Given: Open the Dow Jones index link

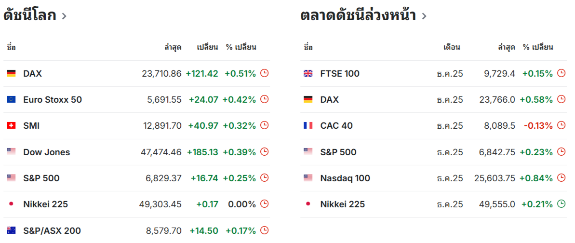Looking at the screenshot, I should (46, 152).
